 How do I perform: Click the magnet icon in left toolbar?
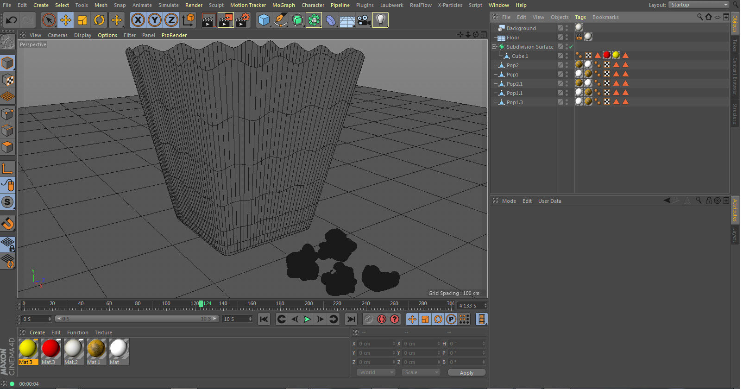pos(8,223)
